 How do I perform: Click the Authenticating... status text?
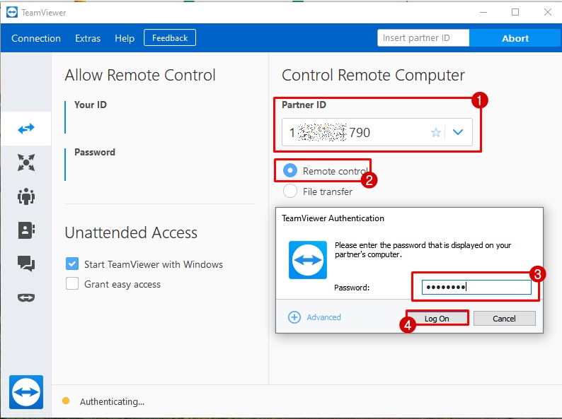click(x=112, y=401)
